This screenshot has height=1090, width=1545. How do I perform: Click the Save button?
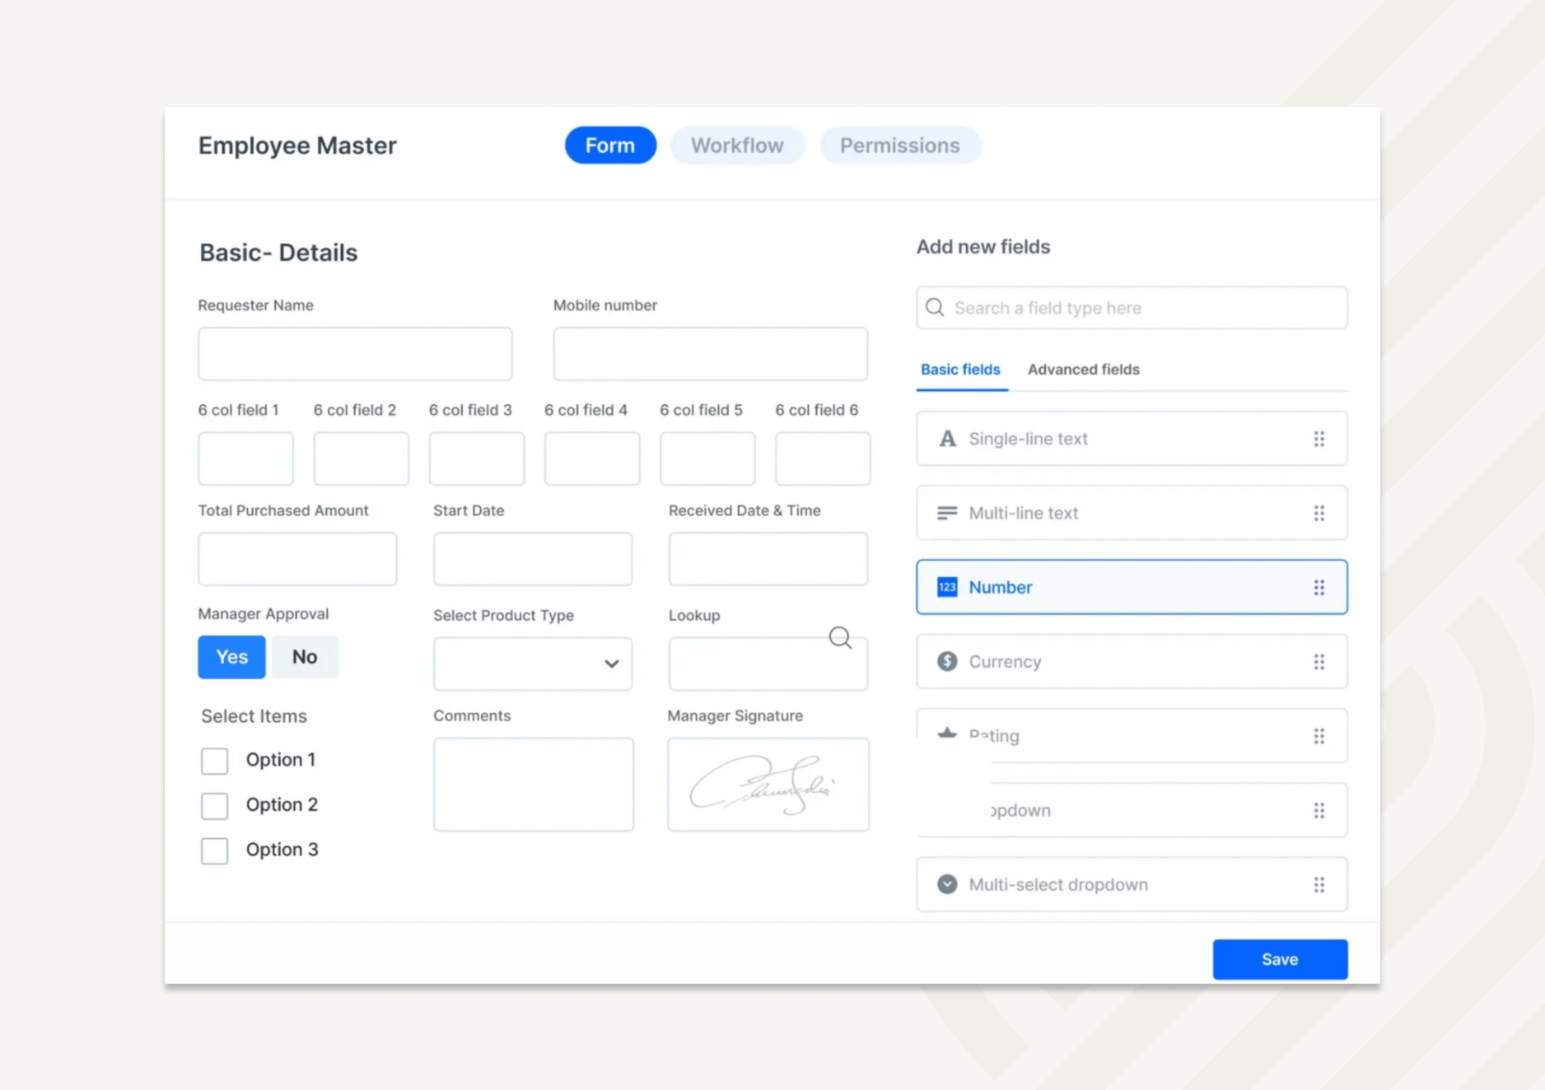point(1280,959)
